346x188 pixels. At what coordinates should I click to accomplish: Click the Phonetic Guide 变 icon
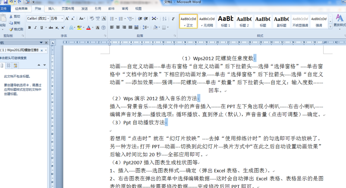[98, 19]
